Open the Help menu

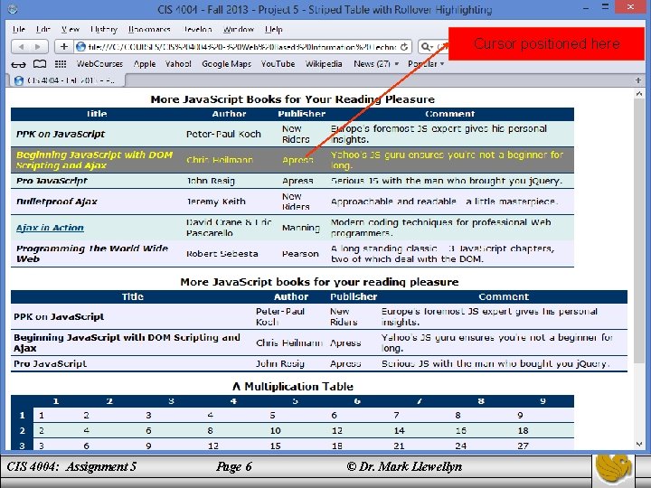tap(274, 30)
